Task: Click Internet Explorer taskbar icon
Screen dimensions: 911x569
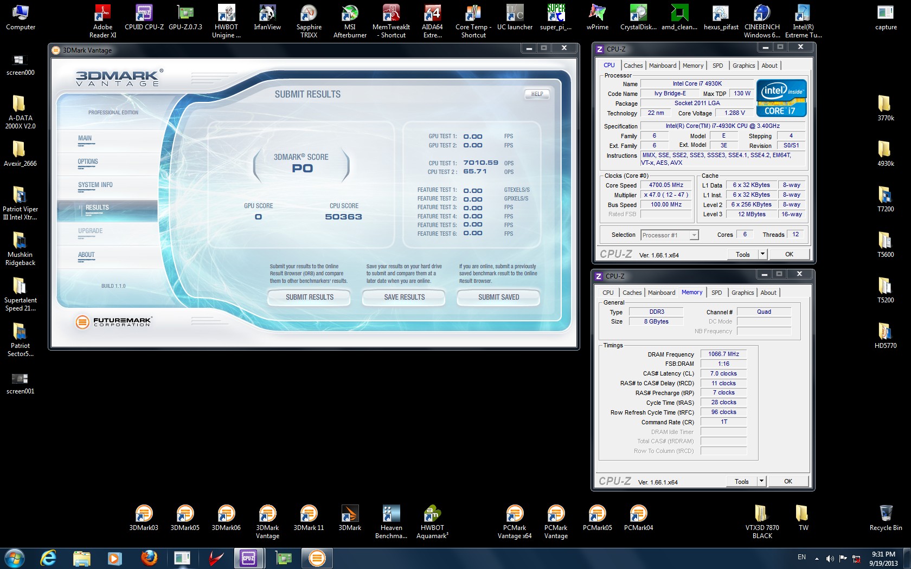Action: click(49, 558)
